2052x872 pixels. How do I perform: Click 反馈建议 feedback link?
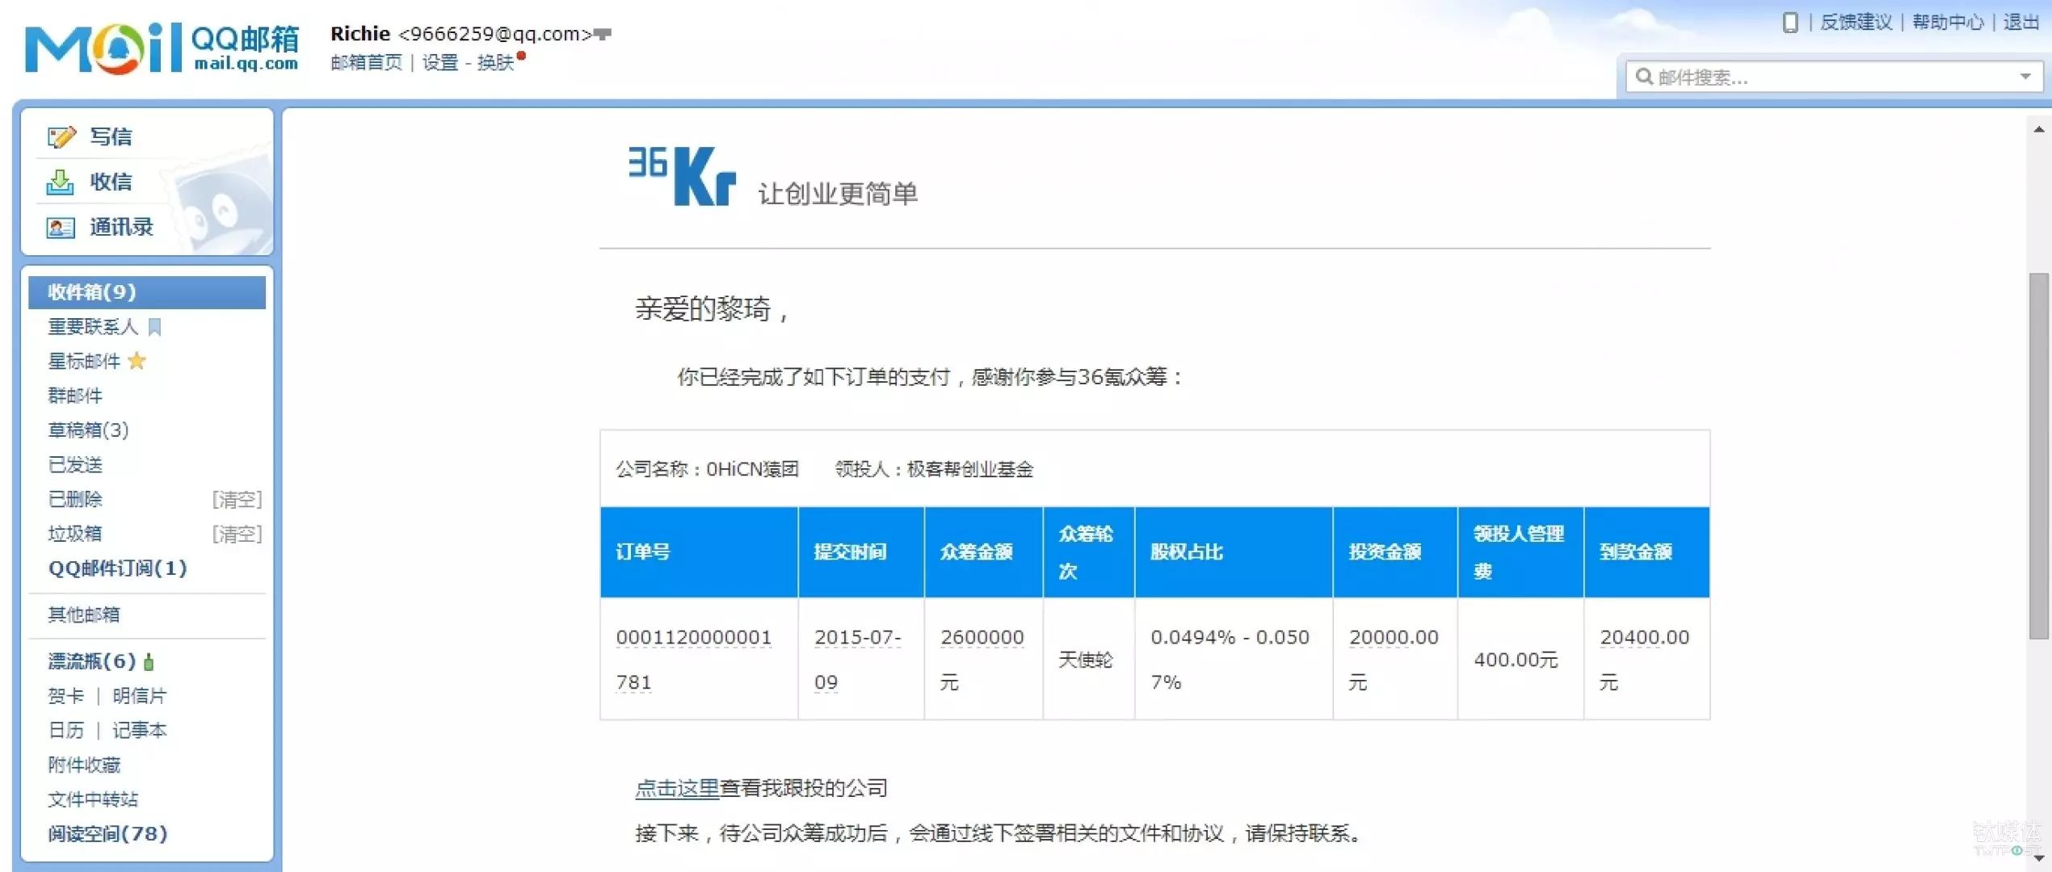[1856, 23]
